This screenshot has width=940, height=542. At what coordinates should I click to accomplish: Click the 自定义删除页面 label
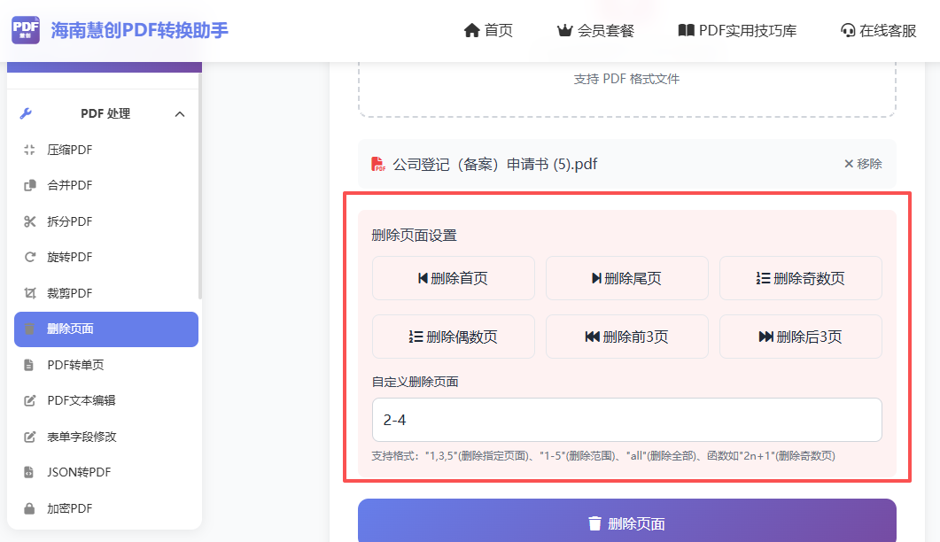[x=415, y=382]
